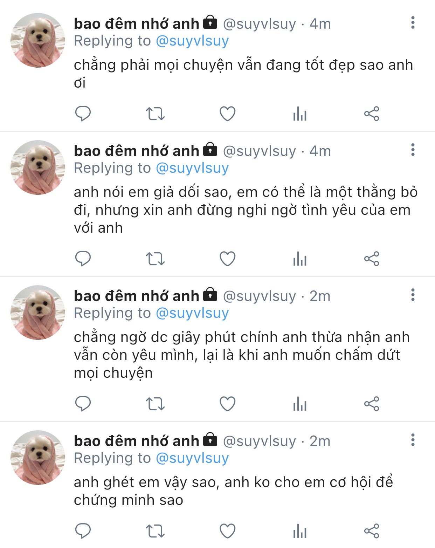
Task: Retweet the 'chẳng ngờ dc giây phút' tweet
Action: (x=155, y=404)
